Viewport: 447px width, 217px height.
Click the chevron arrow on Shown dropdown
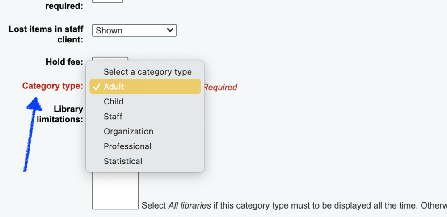click(169, 30)
